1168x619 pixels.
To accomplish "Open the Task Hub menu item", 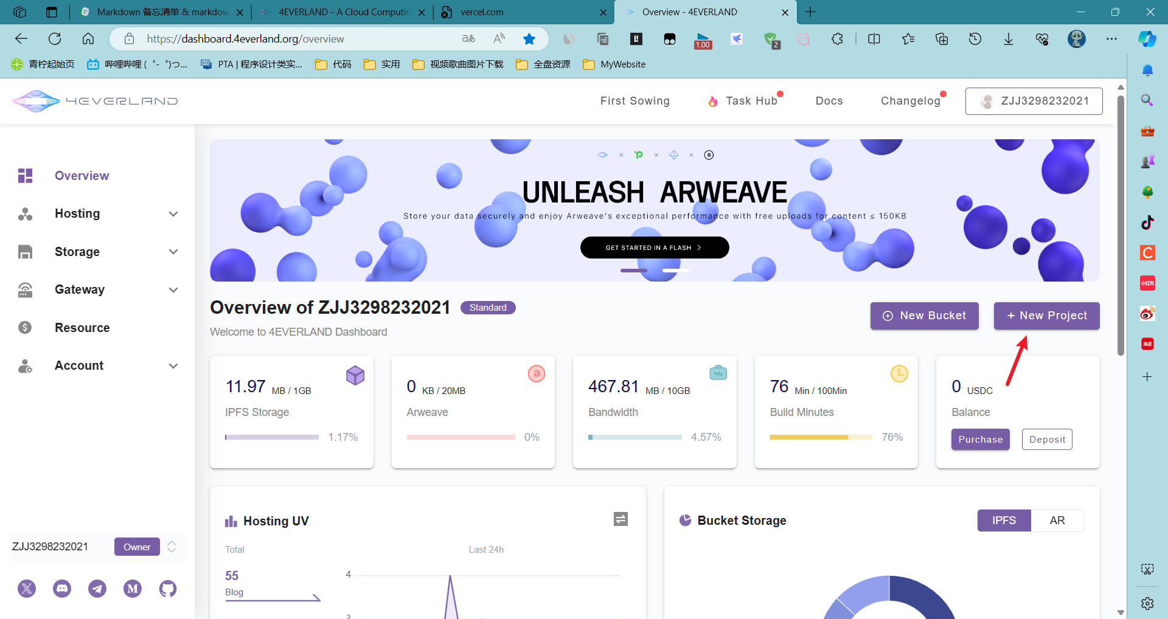I will pos(751,101).
